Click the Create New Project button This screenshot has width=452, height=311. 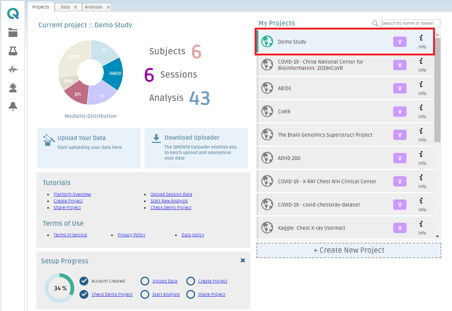349,250
